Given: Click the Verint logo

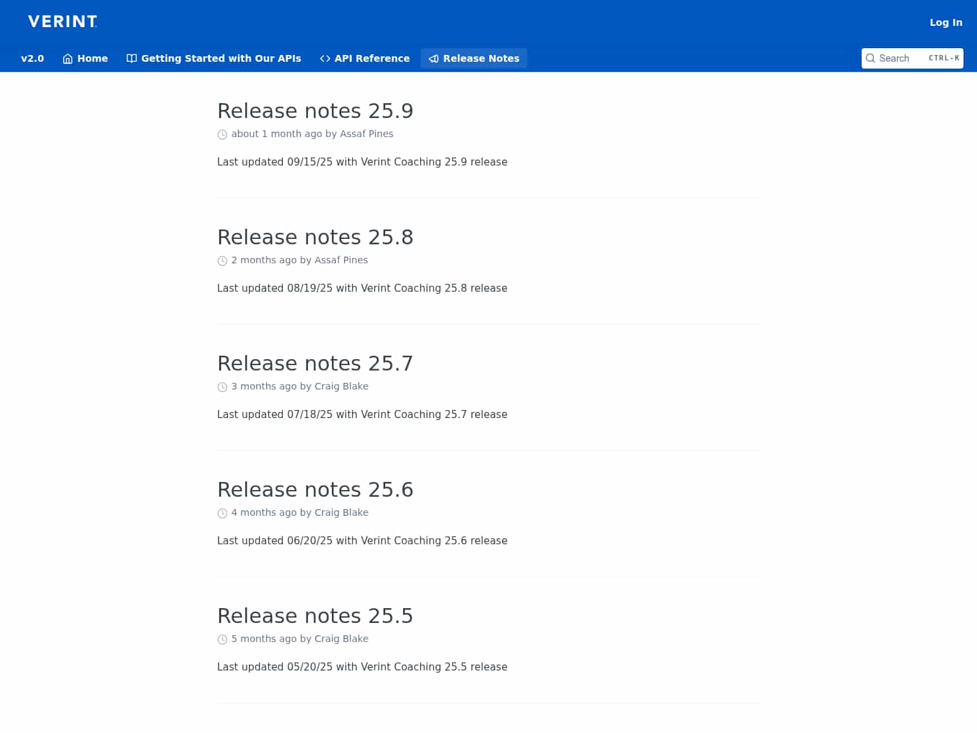Looking at the screenshot, I should [62, 22].
